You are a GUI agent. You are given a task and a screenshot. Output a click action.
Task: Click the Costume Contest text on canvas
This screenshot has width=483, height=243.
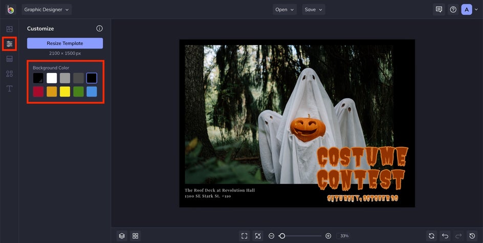coord(362,168)
